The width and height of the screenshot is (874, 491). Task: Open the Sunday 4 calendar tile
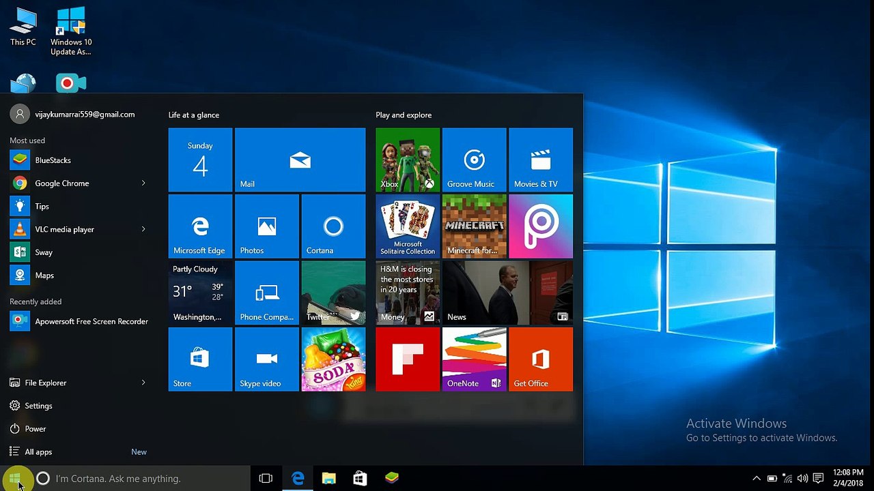[200, 160]
